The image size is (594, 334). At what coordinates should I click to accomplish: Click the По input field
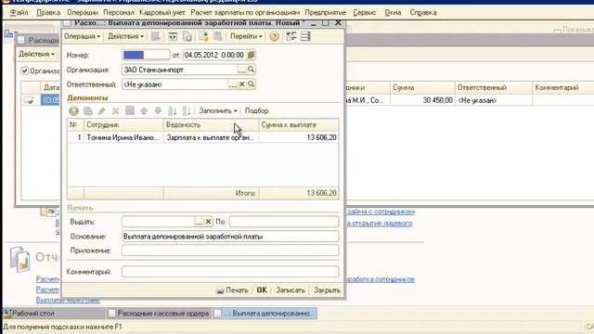click(284, 222)
